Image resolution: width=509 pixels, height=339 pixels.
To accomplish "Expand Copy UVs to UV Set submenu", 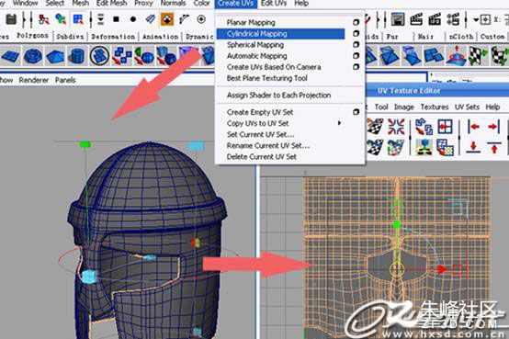I will tap(339, 123).
